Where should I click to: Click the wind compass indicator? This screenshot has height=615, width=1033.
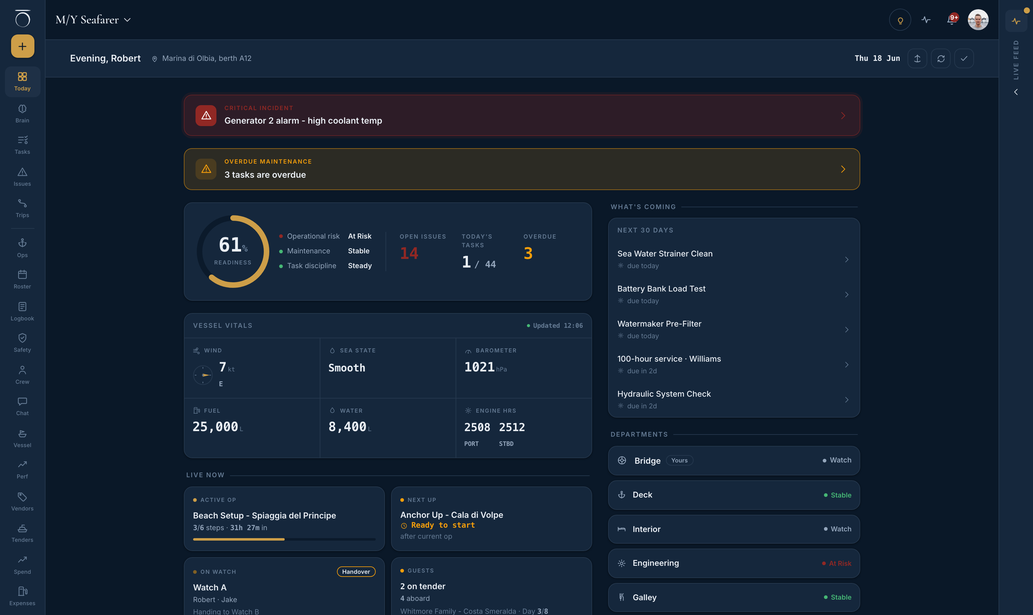click(203, 375)
